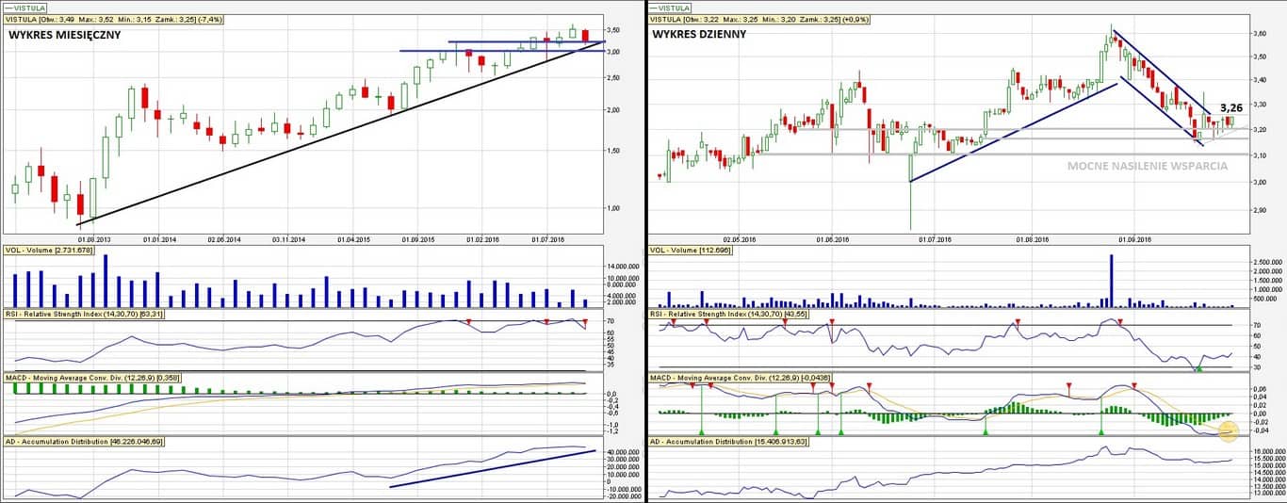Click the tallest volume spike bar on daily chart

coord(1112,280)
